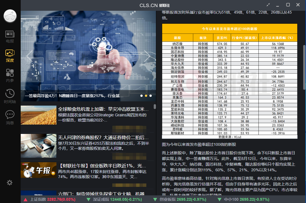Go to previous banner slide arrow
This screenshot has width=306, height=203.
tap(29, 56)
